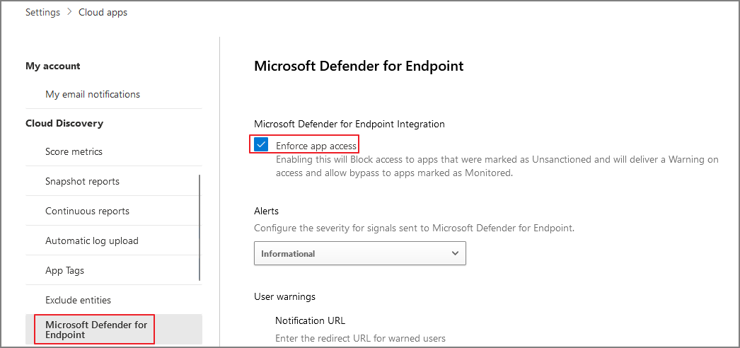
Task: Click the sidebar vertical scrollbar
Action: coord(200,228)
